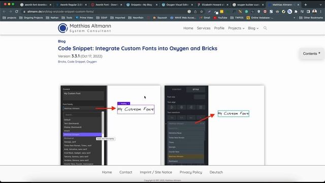Viewport: 325px width, 183px height.
Task: Click the browser back arrow
Action: click(4, 12)
